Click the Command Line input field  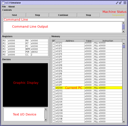(64, 20)
